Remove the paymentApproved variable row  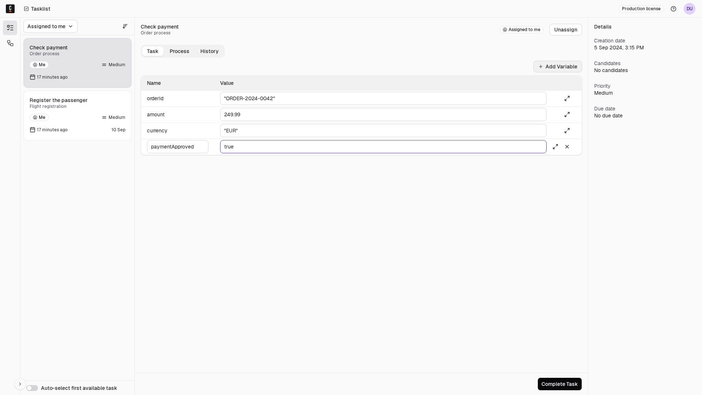(567, 147)
